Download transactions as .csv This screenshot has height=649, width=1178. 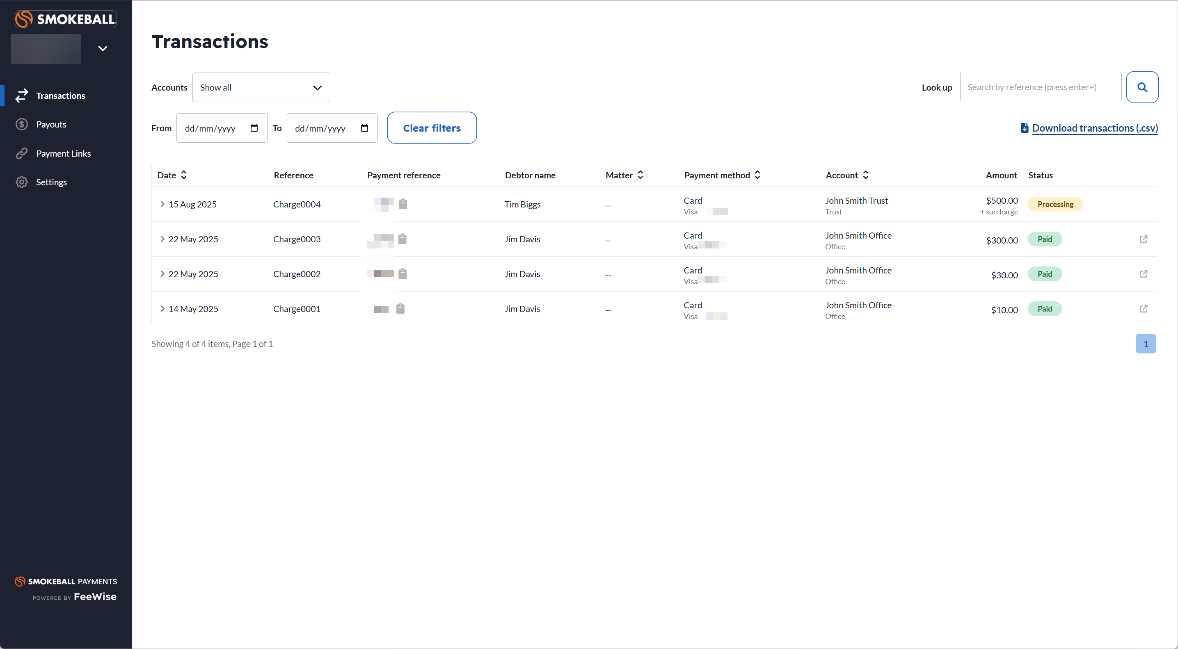coord(1094,128)
